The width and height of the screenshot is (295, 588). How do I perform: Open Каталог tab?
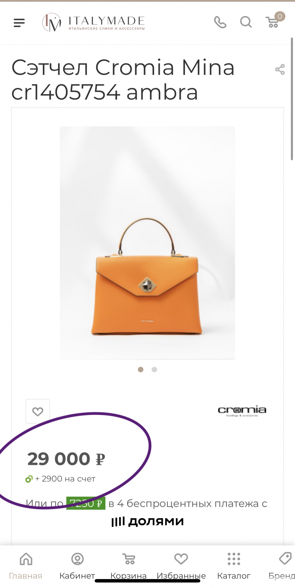pos(234,566)
